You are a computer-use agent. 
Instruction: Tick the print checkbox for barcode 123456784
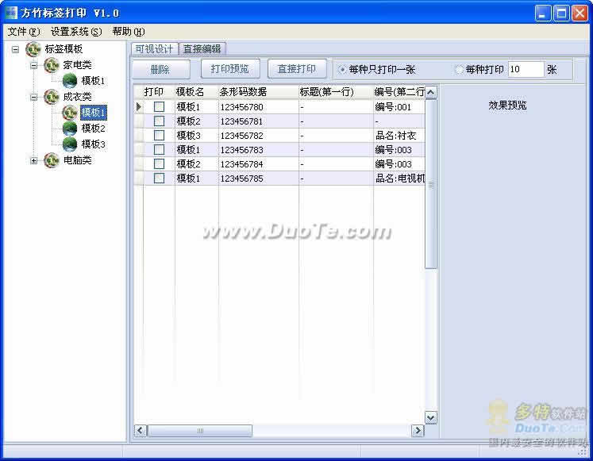point(160,164)
